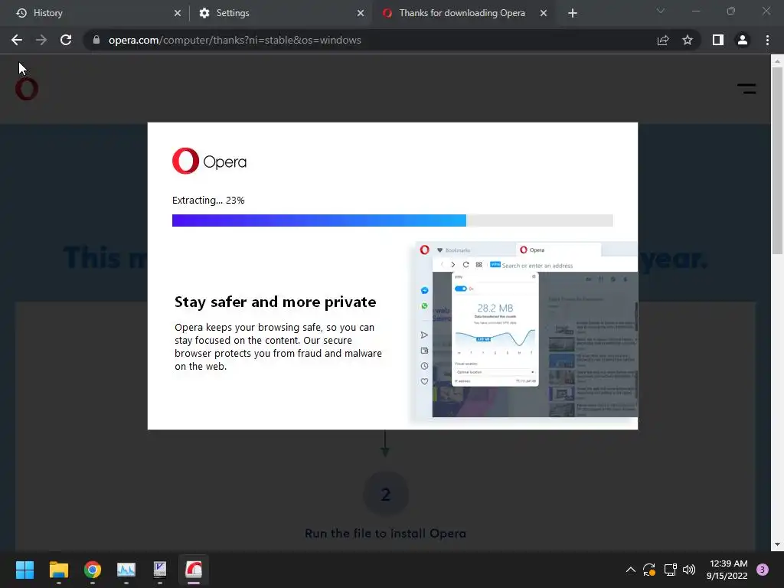Screen dimensions: 784x588
Task: Open the Opera site hamburger menu
Action: [746, 89]
